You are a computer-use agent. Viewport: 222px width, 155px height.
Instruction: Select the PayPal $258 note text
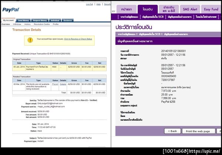click(x=168, y=101)
